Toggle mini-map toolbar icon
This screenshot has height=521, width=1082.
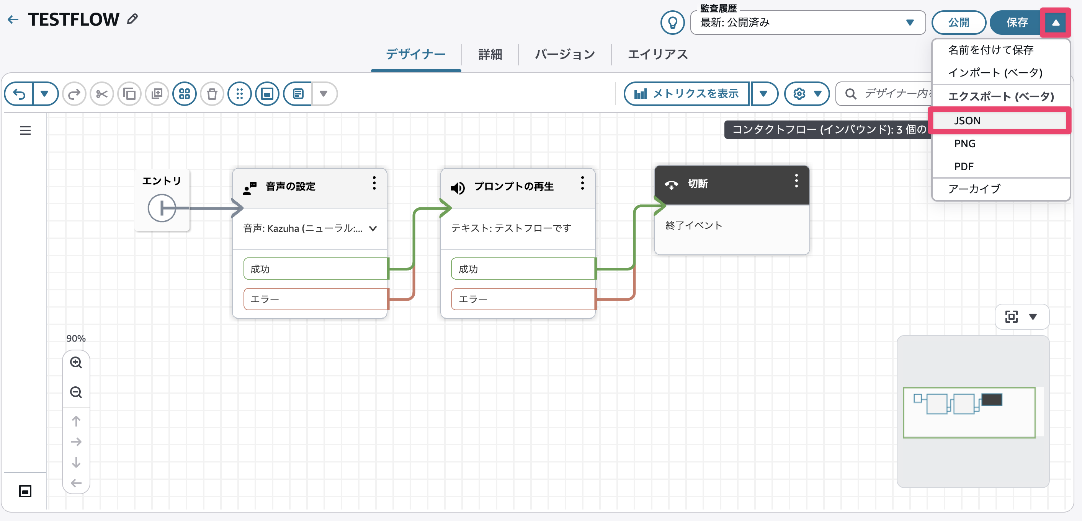click(x=267, y=94)
